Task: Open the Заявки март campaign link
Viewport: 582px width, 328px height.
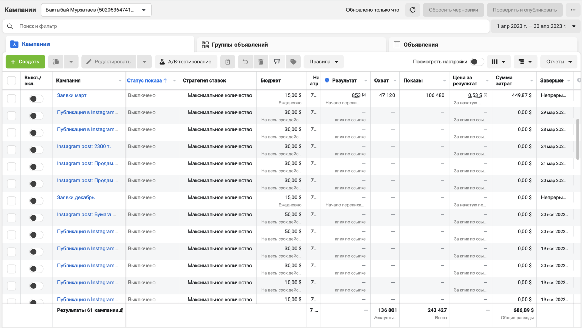Action: pos(71,95)
